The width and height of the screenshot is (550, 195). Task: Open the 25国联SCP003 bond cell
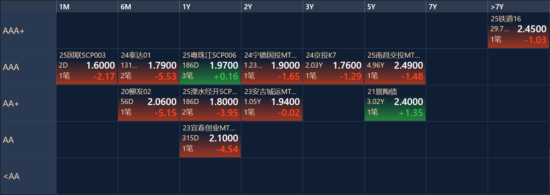pos(87,67)
